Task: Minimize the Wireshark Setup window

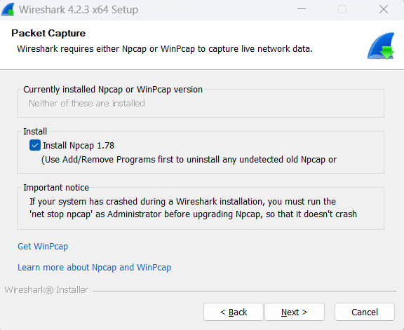Action: pos(302,9)
